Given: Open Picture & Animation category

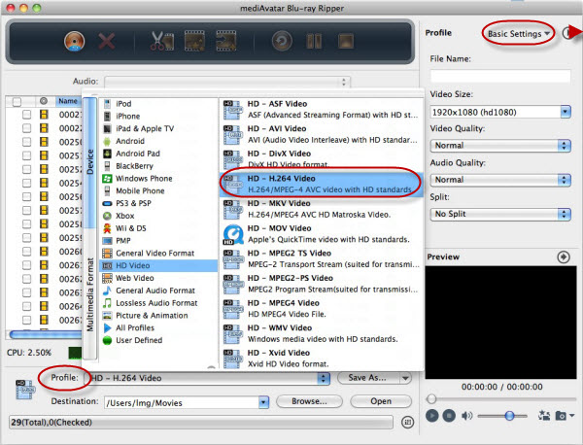Looking at the screenshot, I should [158, 316].
